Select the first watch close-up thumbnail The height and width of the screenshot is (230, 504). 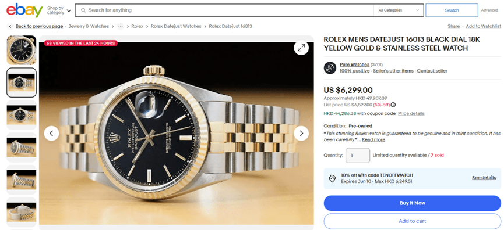(x=22, y=51)
